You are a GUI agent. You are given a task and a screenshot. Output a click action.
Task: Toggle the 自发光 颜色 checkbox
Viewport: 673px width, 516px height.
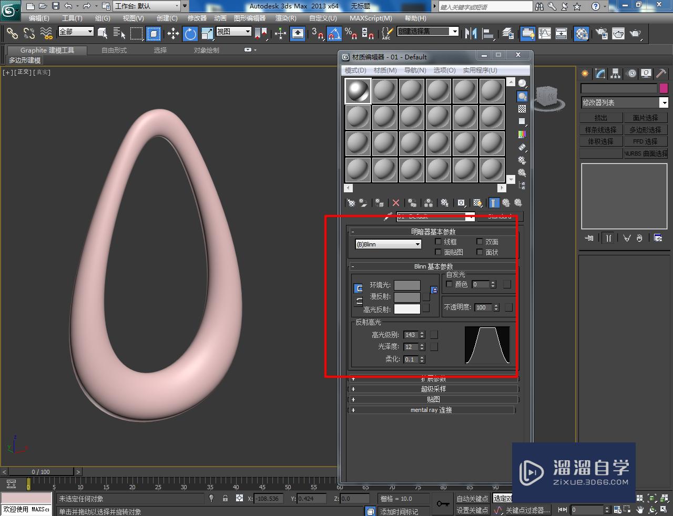tap(449, 284)
